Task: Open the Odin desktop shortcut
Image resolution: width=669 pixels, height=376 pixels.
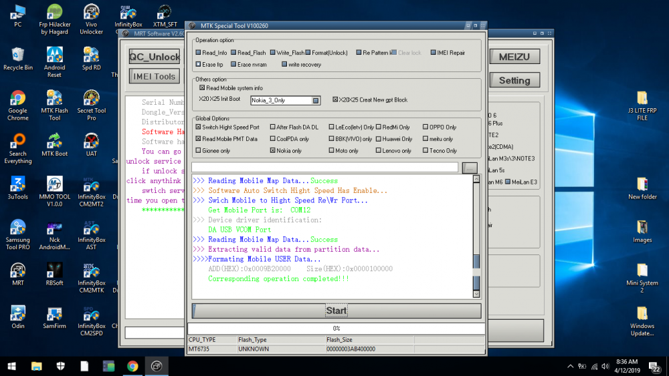Action: coord(18,317)
